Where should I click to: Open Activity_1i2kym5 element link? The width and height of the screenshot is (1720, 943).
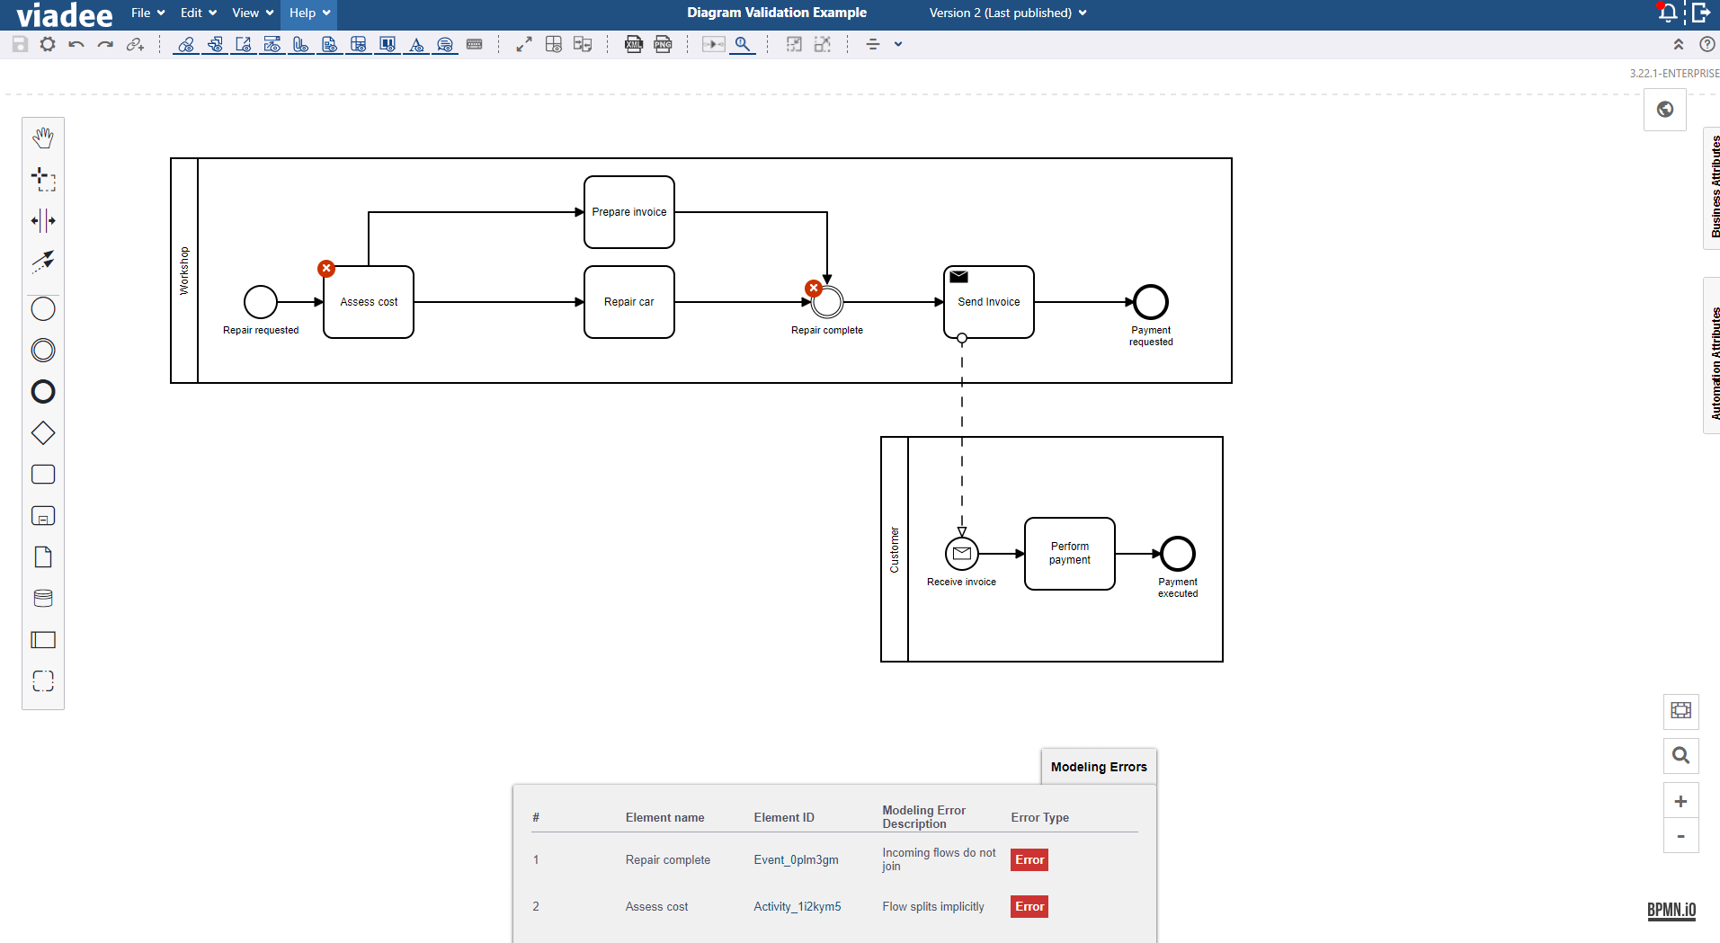(x=798, y=907)
